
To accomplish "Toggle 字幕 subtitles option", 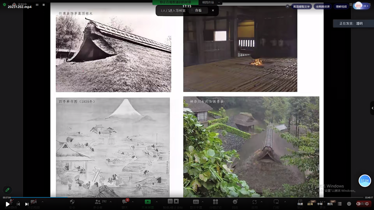I will [320, 204].
